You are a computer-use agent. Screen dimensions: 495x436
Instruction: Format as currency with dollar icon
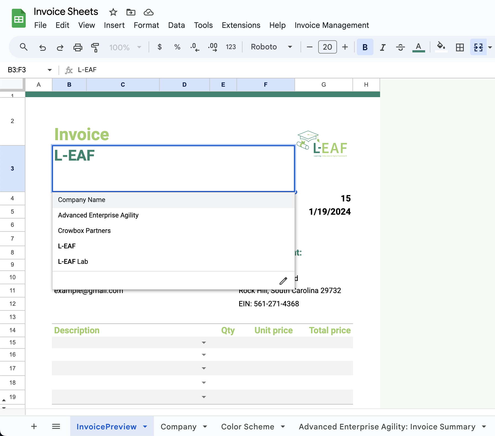(159, 47)
